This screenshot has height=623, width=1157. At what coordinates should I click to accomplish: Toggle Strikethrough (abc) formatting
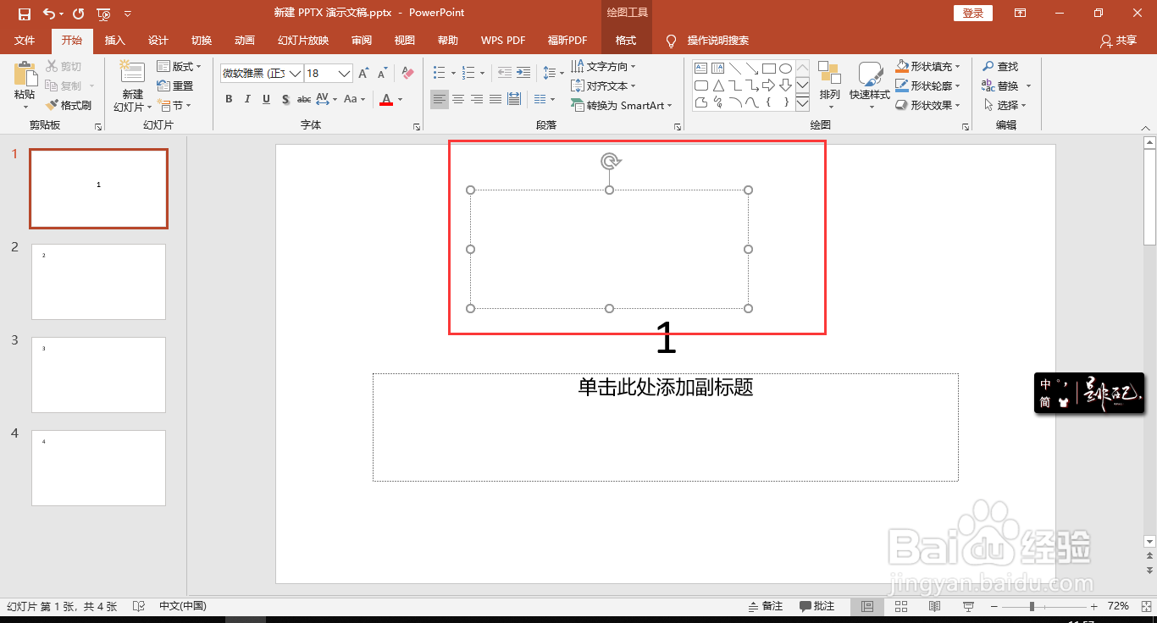304,100
